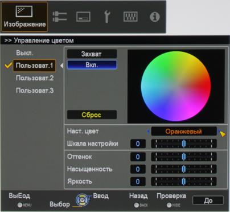Click the Оттенок hue slider
The width and height of the screenshot is (230, 212).
[184, 157]
